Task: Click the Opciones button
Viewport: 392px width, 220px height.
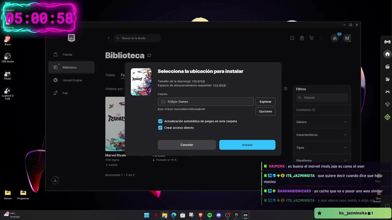Action: coord(266,112)
